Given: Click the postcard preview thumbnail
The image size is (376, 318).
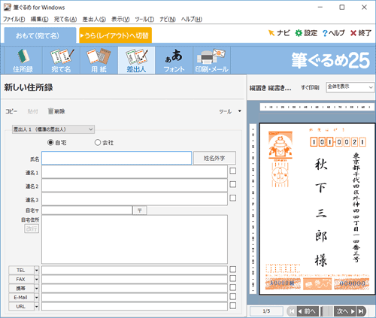Looking at the screenshot, I should (317, 208).
